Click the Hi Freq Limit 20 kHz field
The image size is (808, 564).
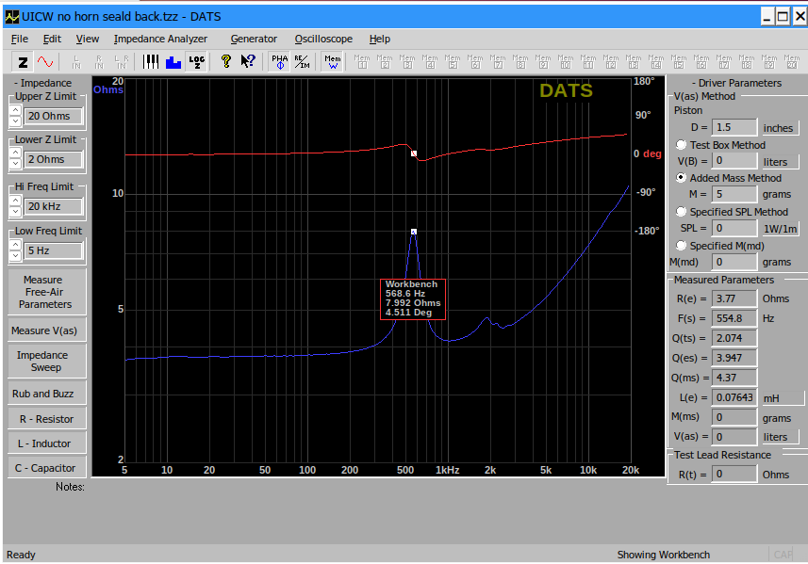click(54, 206)
